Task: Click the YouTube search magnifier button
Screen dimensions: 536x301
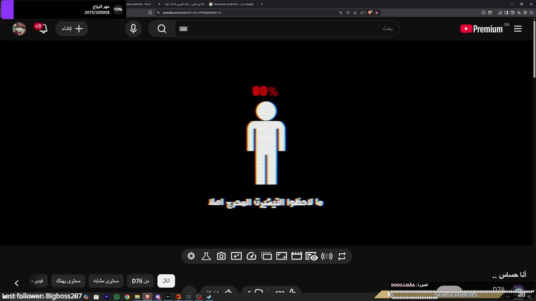Action: pyautogui.click(x=162, y=29)
